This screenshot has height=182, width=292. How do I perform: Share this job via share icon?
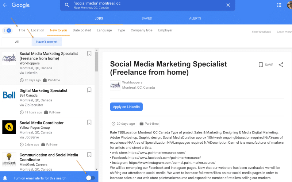281,65
